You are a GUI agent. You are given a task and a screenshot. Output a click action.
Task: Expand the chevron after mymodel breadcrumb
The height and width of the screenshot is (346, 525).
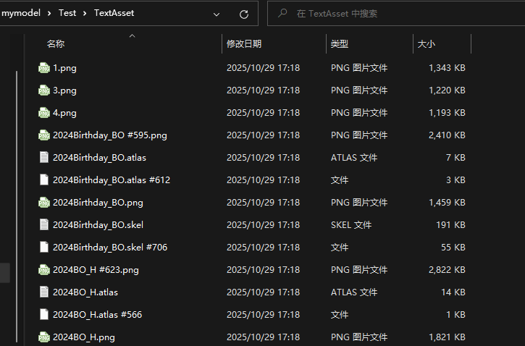[49, 13]
